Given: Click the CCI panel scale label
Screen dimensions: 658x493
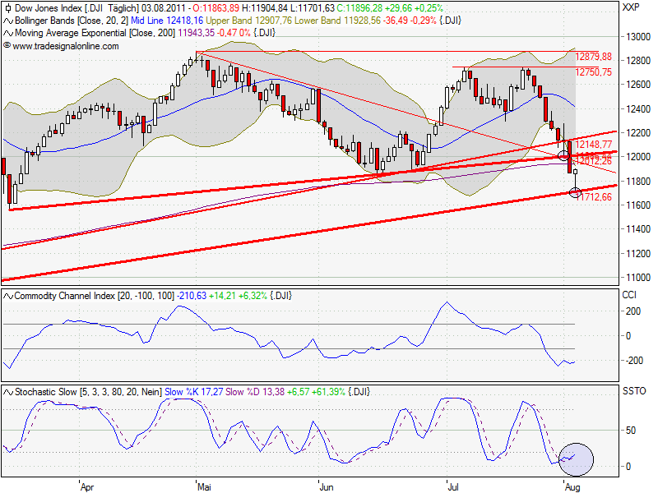Looking at the screenshot, I should pos(629,293).
